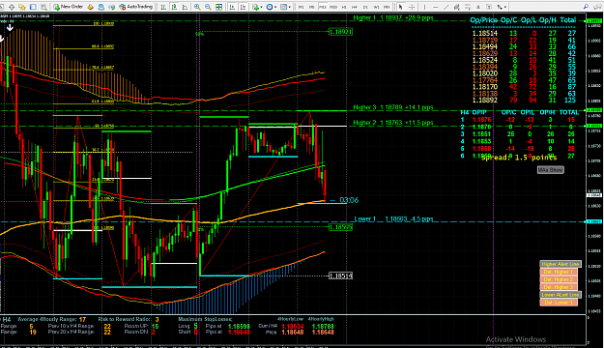Toggle chart auto scroll

[x=232, y=7]
